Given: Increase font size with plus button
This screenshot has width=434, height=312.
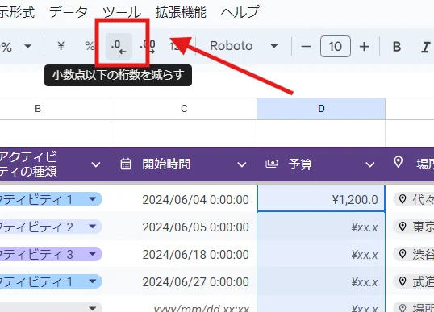Looking at the screenshot, I should tap(364, 47).
